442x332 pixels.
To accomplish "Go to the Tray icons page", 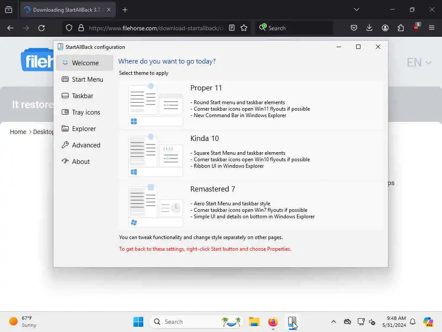I will pyautogui.click(x=85, y=112).
